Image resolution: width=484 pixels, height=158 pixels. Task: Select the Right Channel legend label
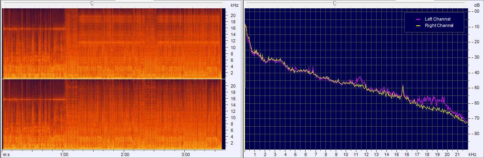(439, 25)
